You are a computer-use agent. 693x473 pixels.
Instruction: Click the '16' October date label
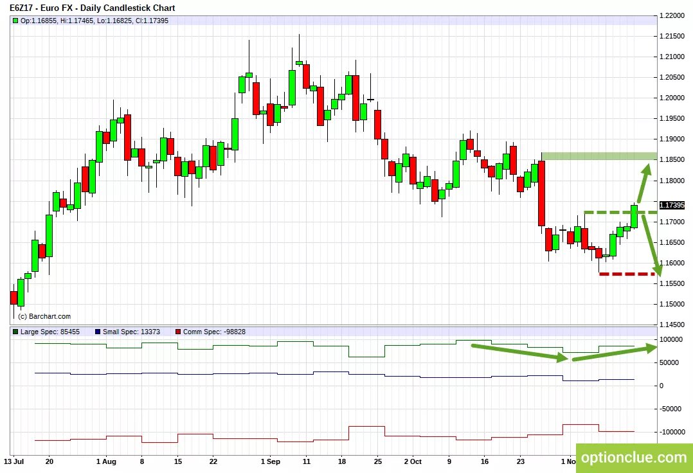click(x=485, y=461)
